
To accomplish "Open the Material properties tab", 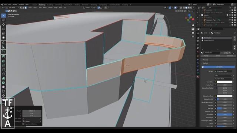I will 198,77.
